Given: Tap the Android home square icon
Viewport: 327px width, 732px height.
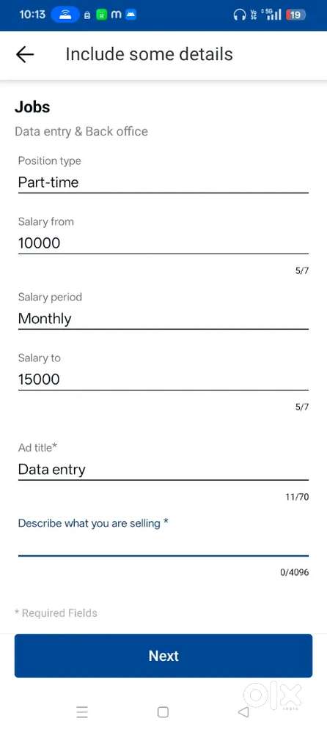Looking at the screenshot, I should 163,712.
